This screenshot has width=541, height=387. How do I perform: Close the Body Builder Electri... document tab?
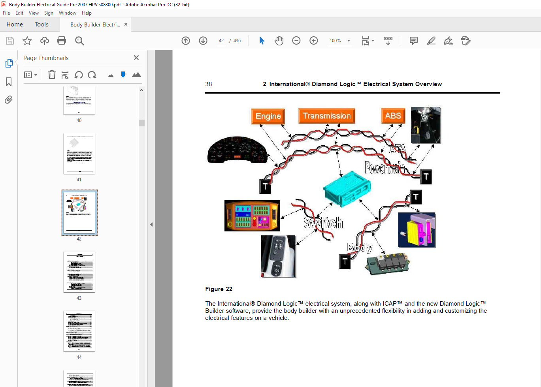[x=126, y=24]
